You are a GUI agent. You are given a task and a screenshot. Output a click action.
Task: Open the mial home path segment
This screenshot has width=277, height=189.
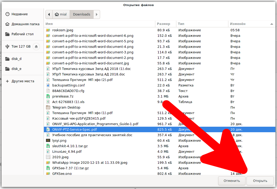[x=61, y=14]
